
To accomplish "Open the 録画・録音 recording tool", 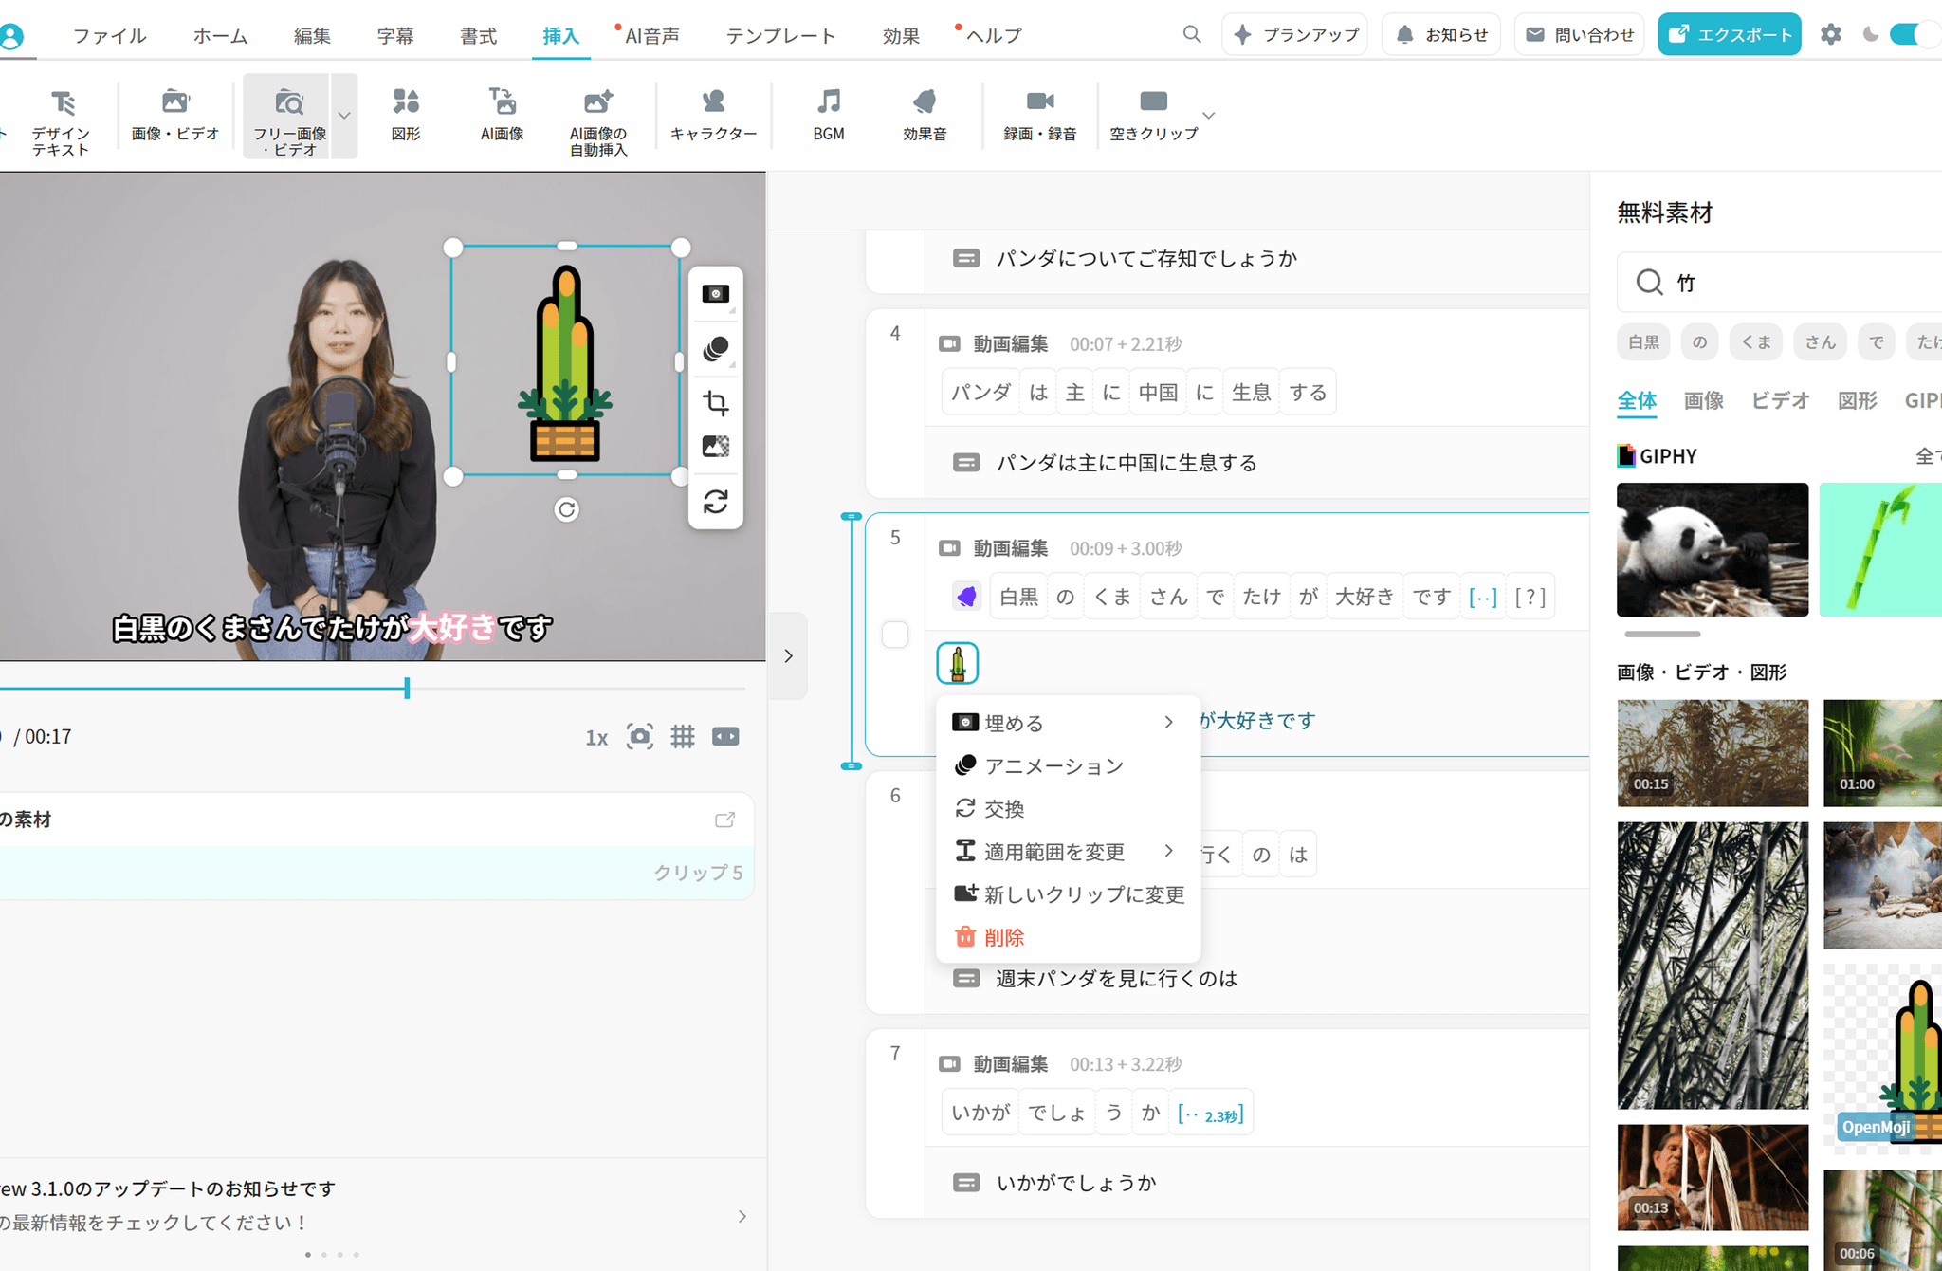I will click(x=1039, y=114).
